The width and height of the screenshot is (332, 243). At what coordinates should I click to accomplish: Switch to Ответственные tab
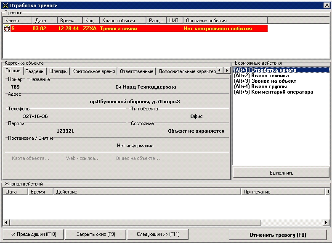[137, 71]
